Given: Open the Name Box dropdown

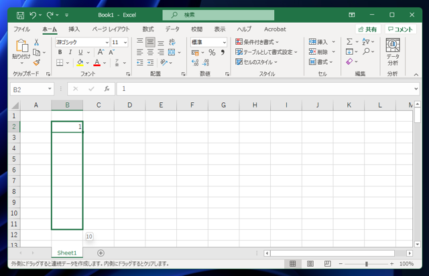Looking at the screenshot, I should click(50, 89).
